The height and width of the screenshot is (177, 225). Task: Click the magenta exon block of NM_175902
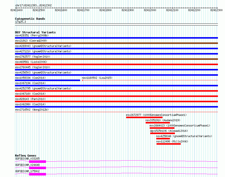tap(37, 174)
